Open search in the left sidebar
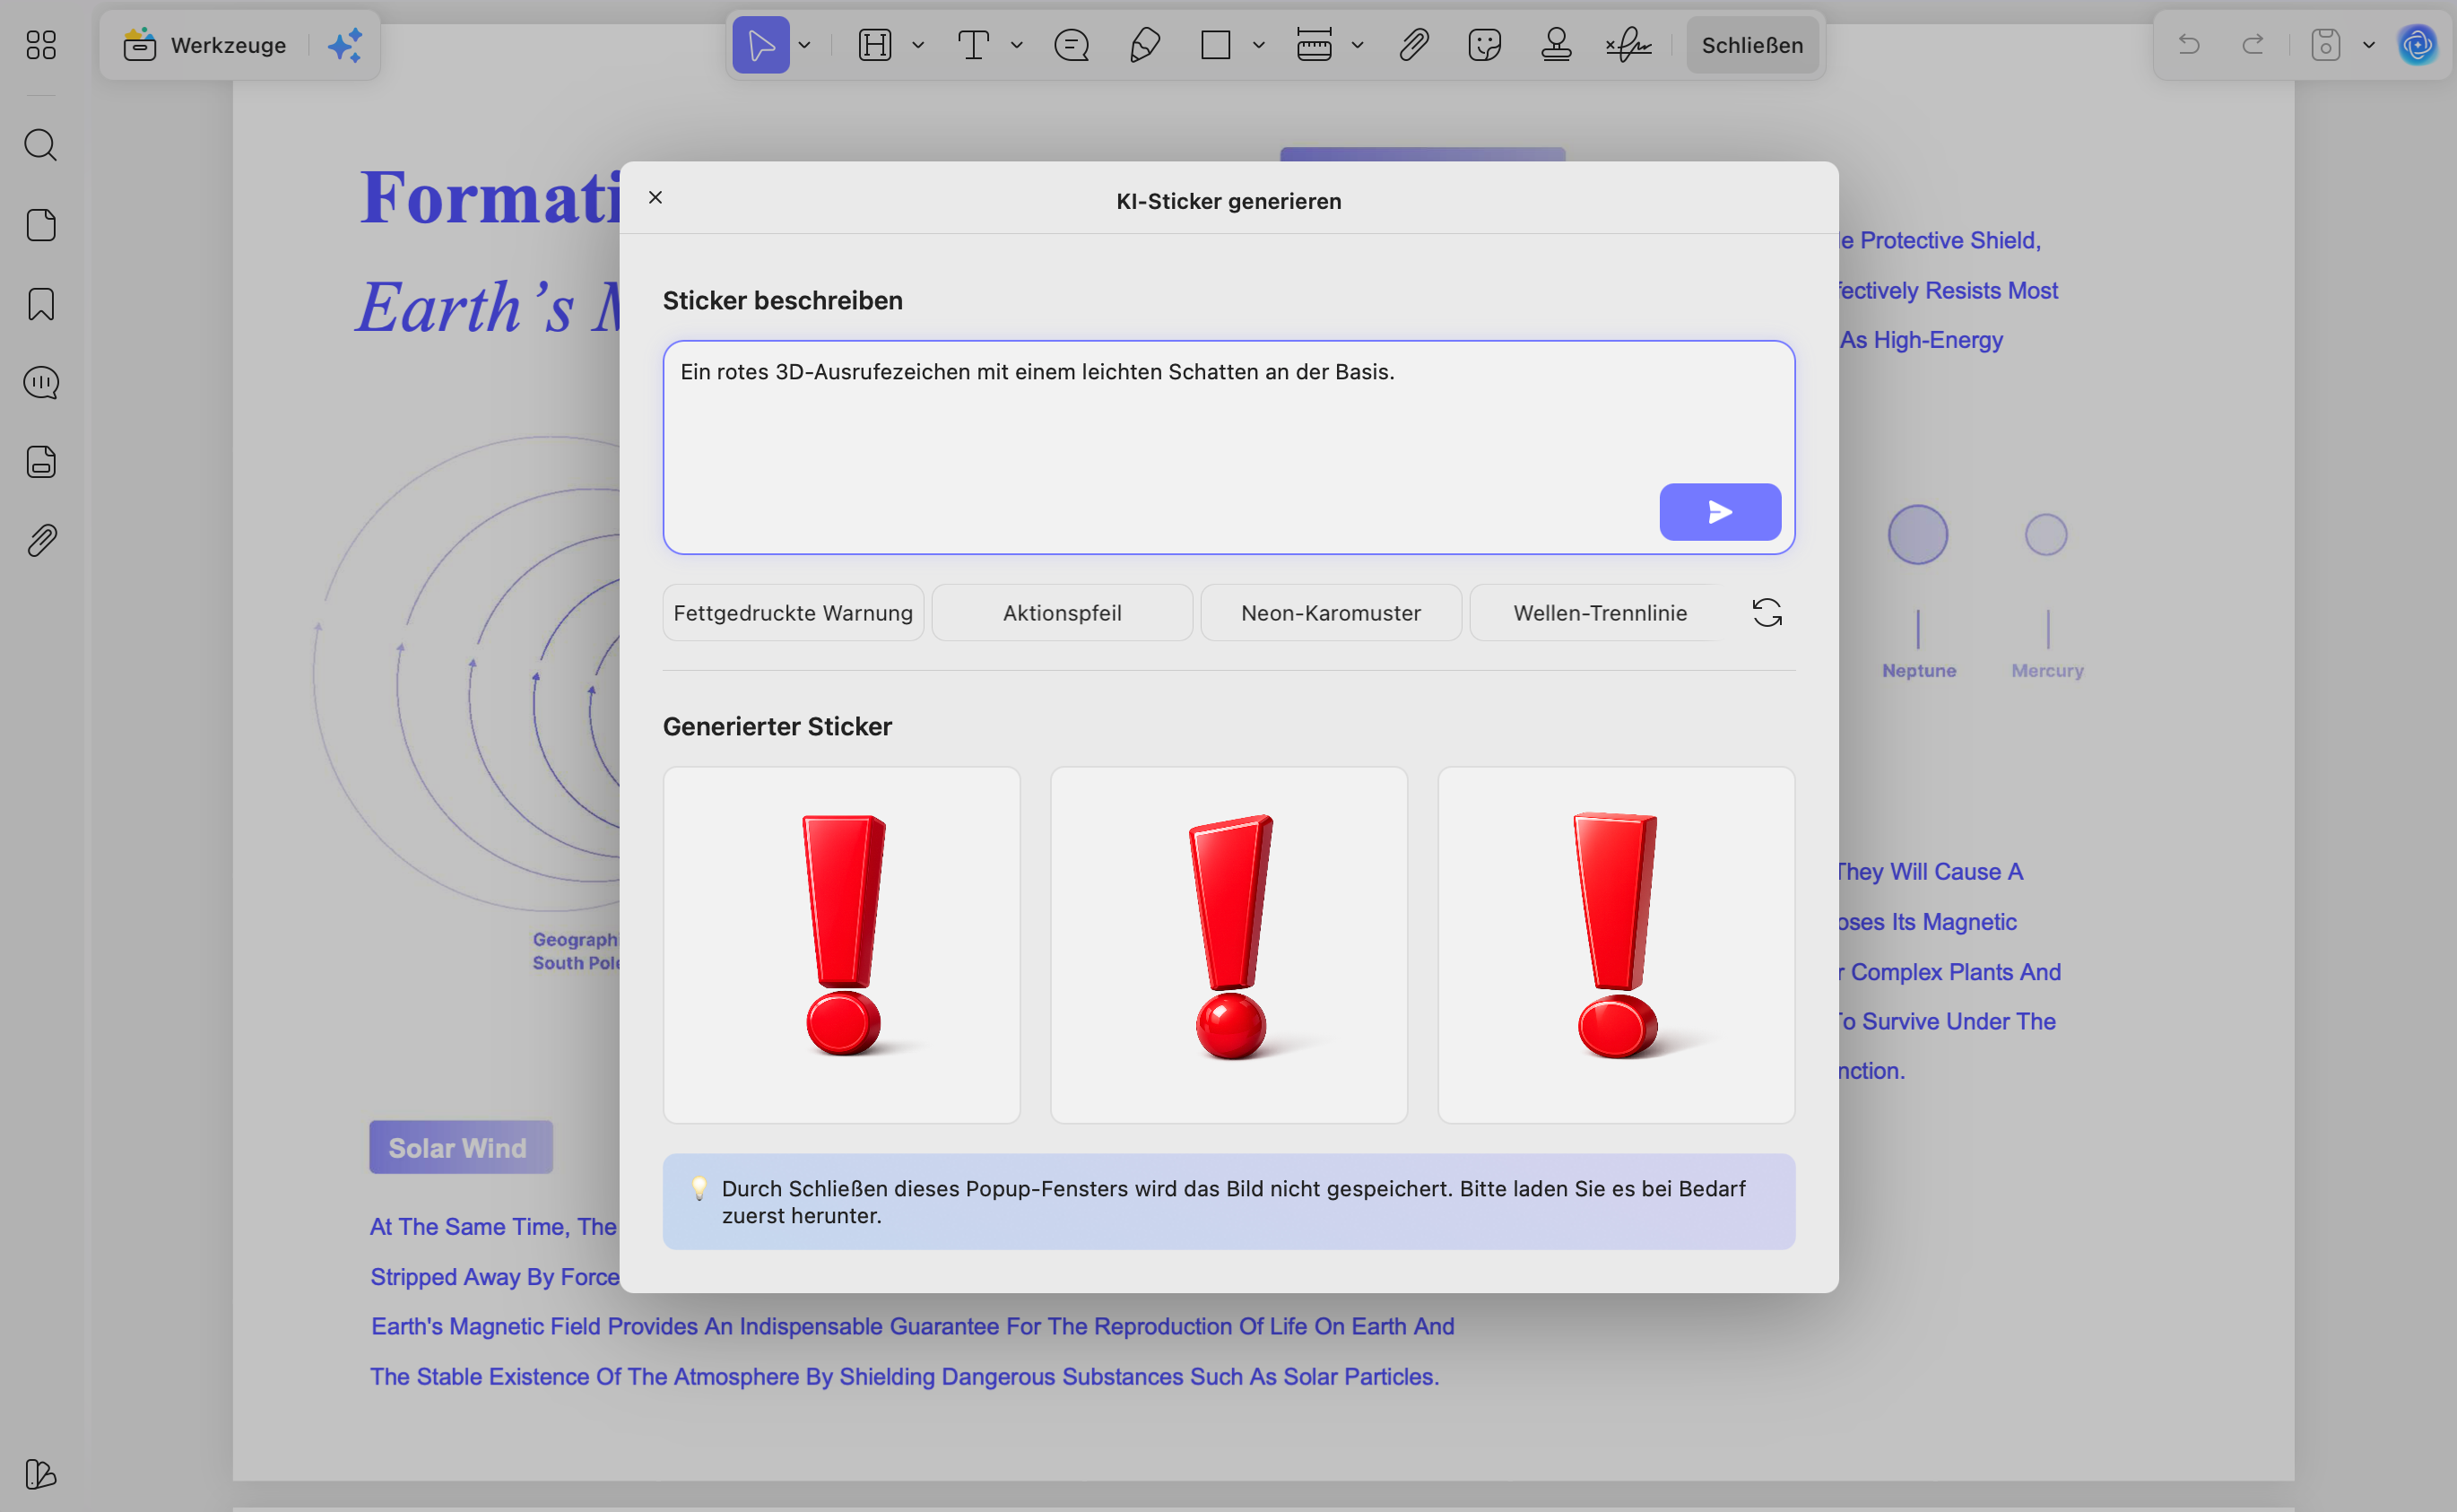Screen dimensions: 2457x1512 click(41, 145)
